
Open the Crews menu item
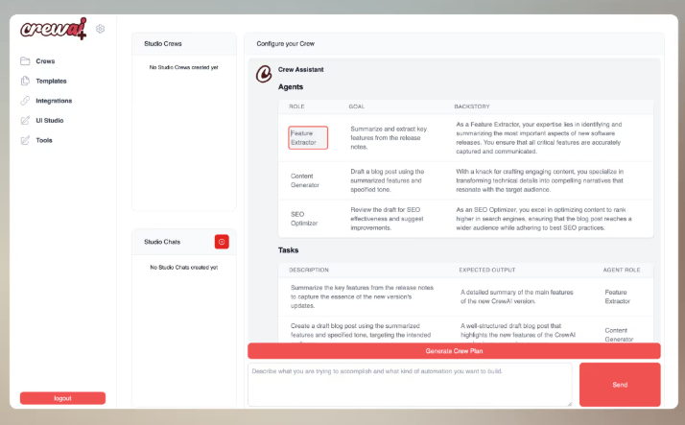45,61
